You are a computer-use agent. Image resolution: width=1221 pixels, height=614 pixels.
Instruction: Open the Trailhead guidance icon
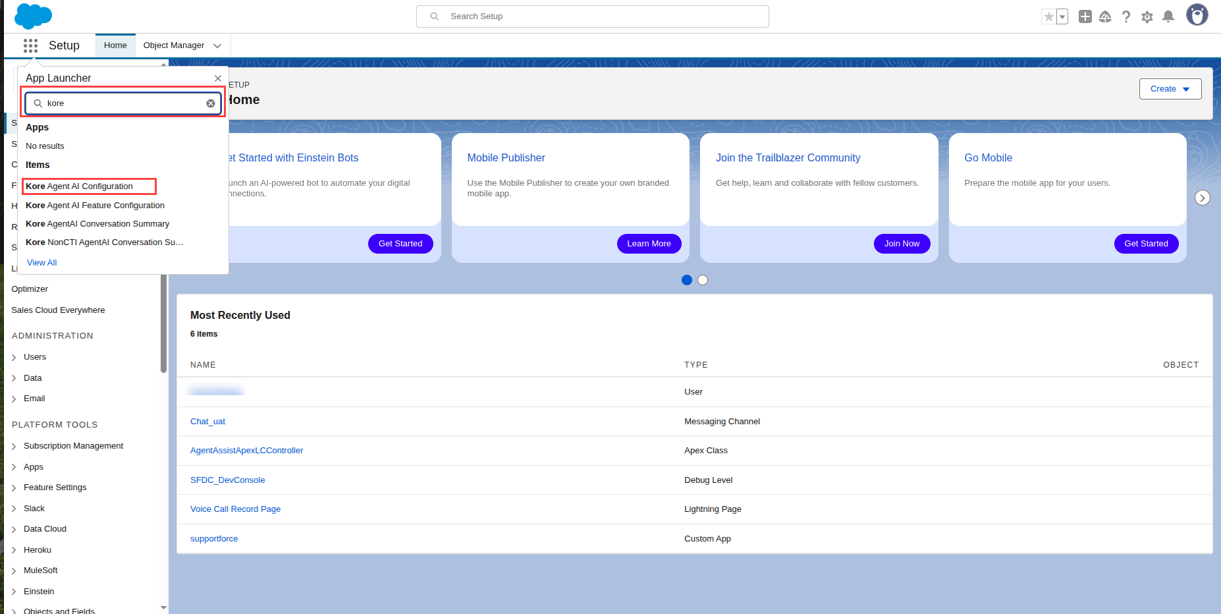pos(1105,16)
